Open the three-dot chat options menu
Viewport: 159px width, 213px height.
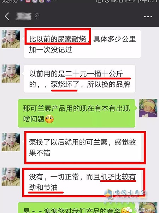148,17
